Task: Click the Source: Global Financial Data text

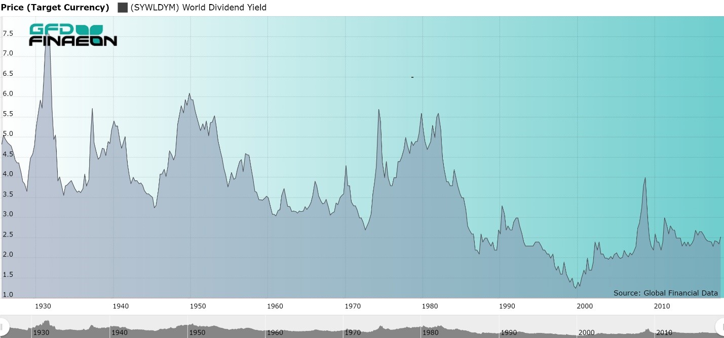Action: click(x=665, y=293)
